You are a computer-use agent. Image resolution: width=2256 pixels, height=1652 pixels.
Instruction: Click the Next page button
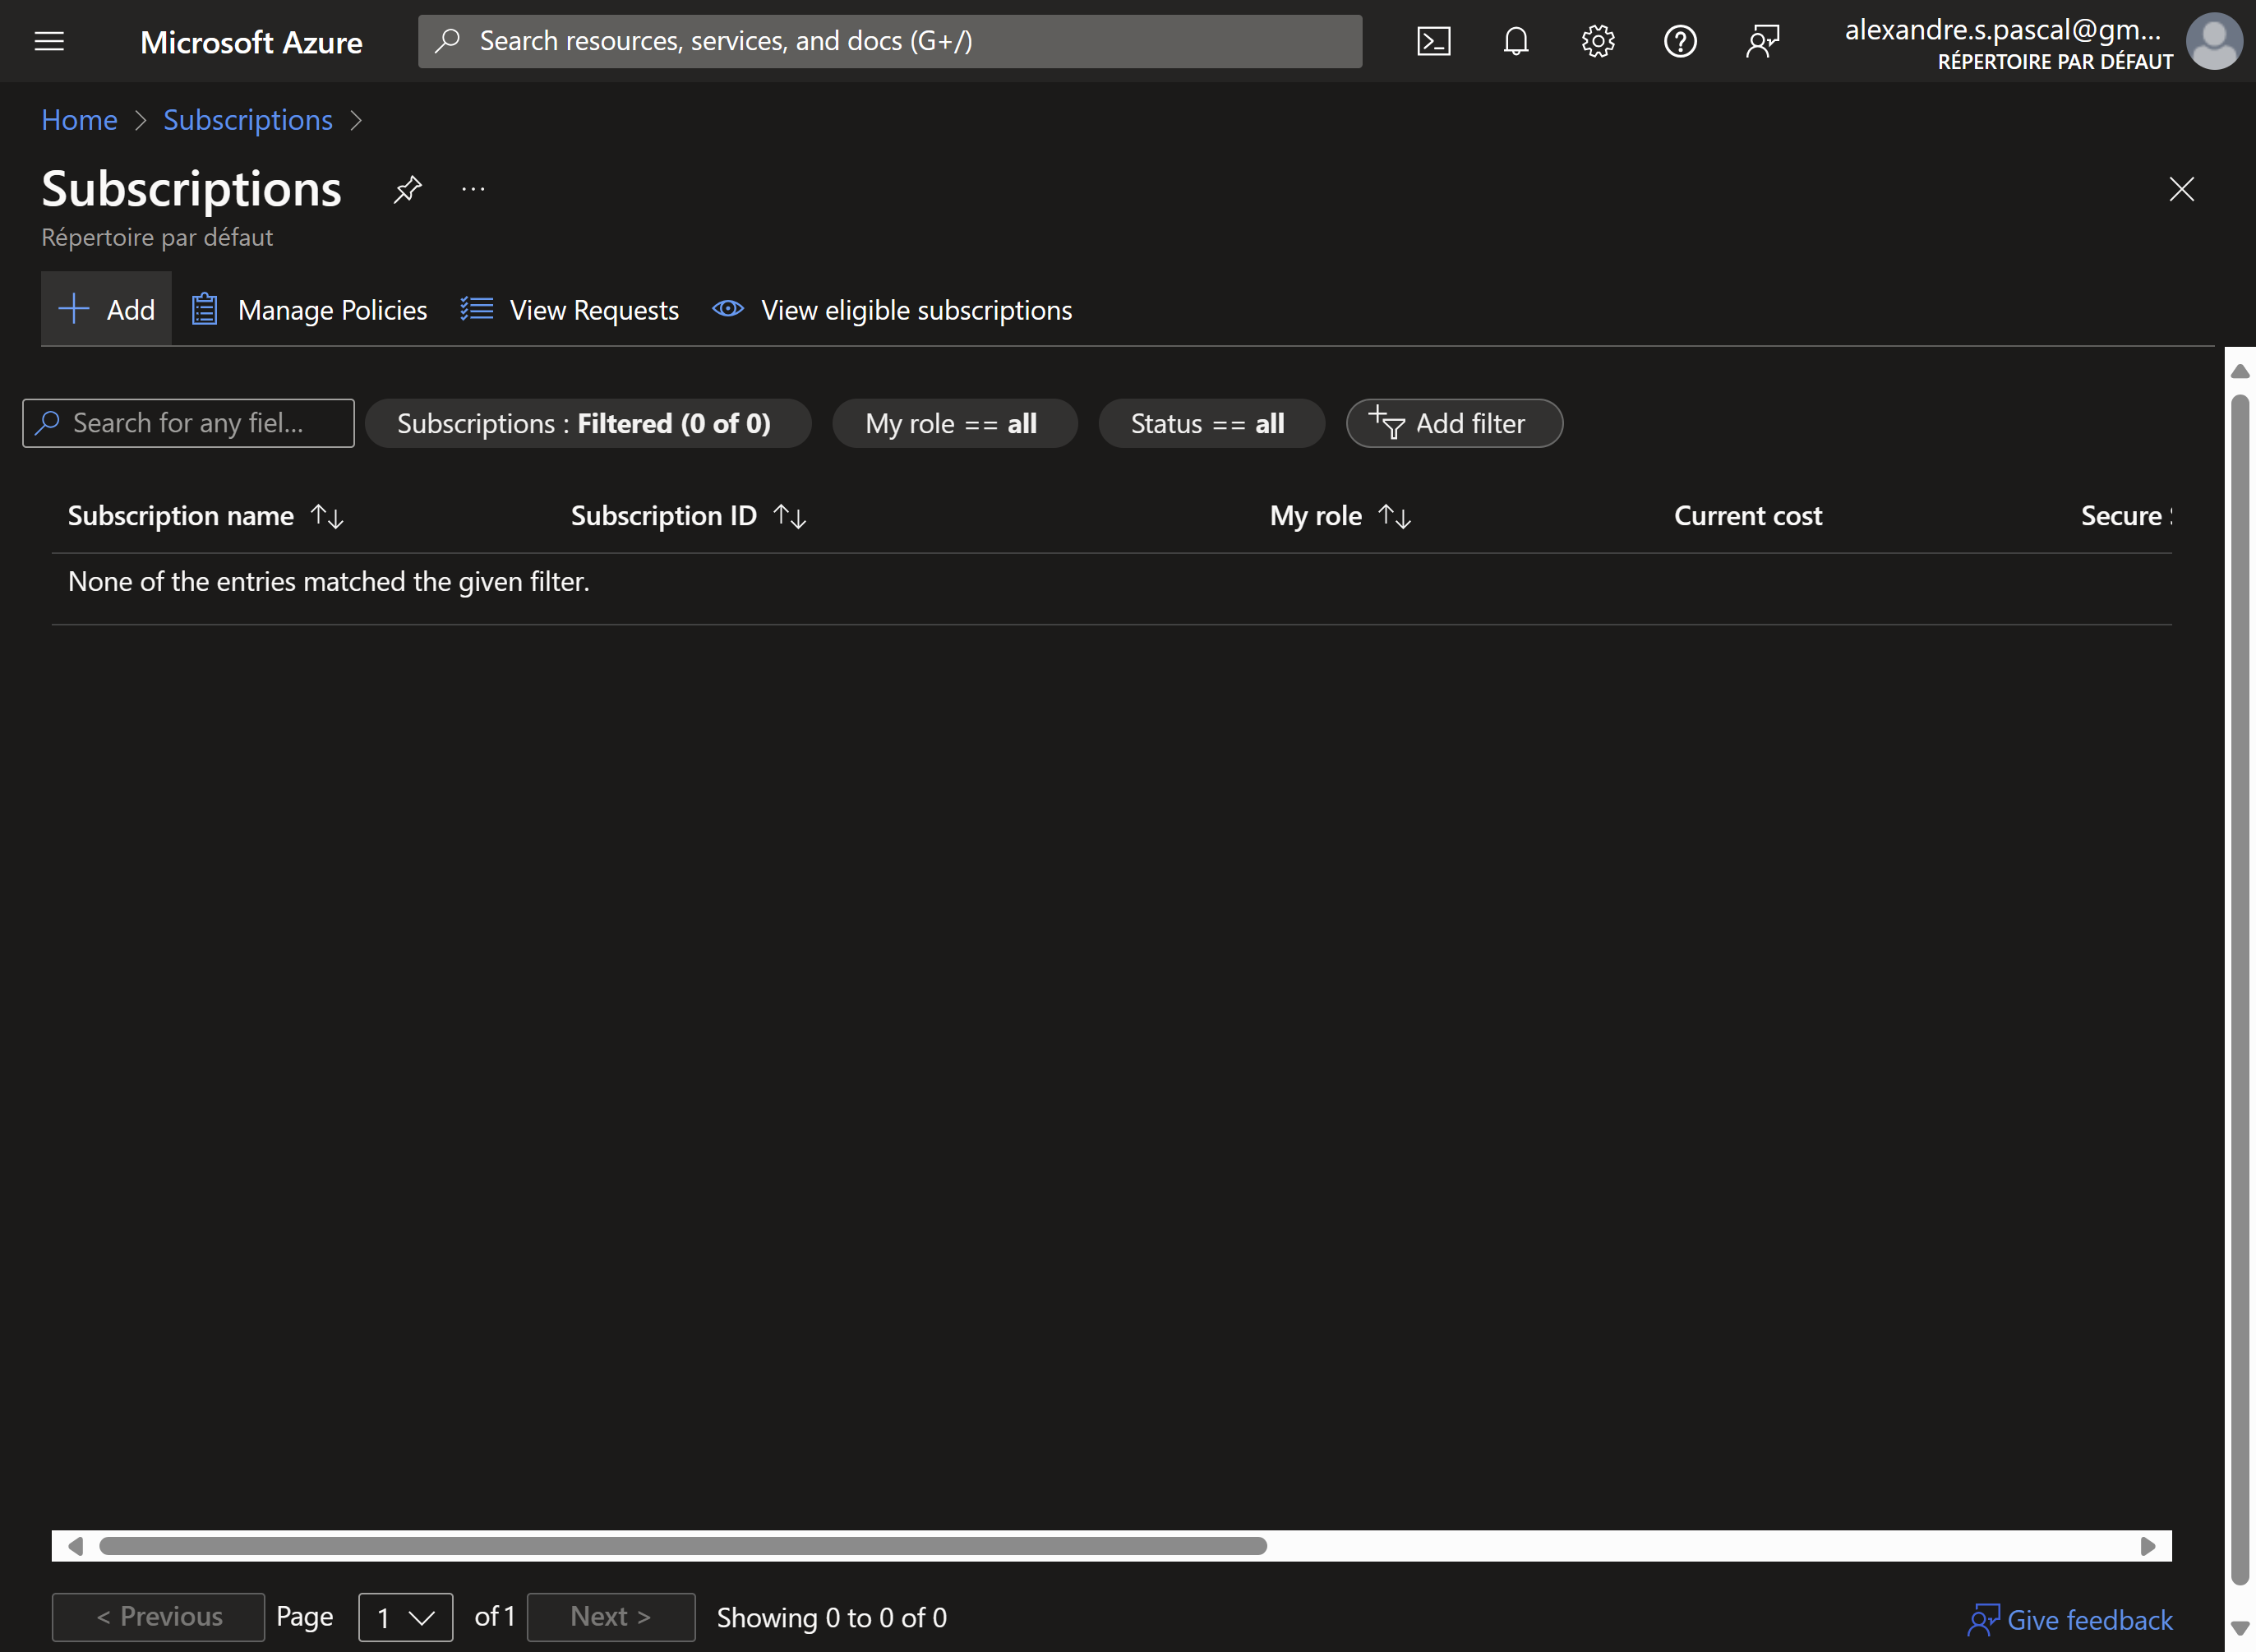pos(611,1617)
